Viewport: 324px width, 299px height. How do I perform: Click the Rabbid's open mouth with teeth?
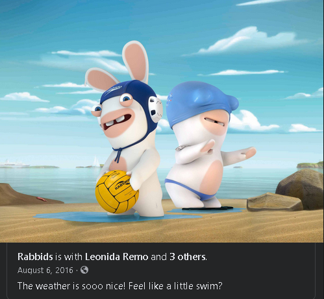pyautogui.click(x=118, y=121)
